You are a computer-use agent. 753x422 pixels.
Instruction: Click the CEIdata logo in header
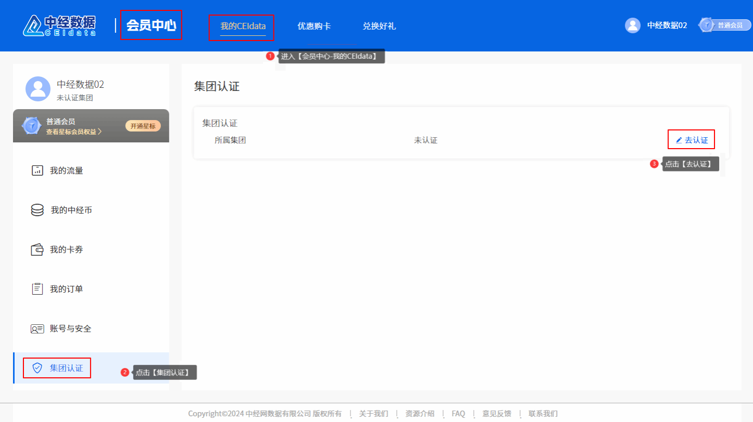pyautogui.click(x=59, y=26)
